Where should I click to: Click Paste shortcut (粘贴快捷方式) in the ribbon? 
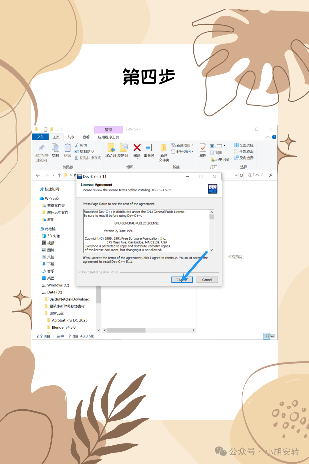(88, 158)
